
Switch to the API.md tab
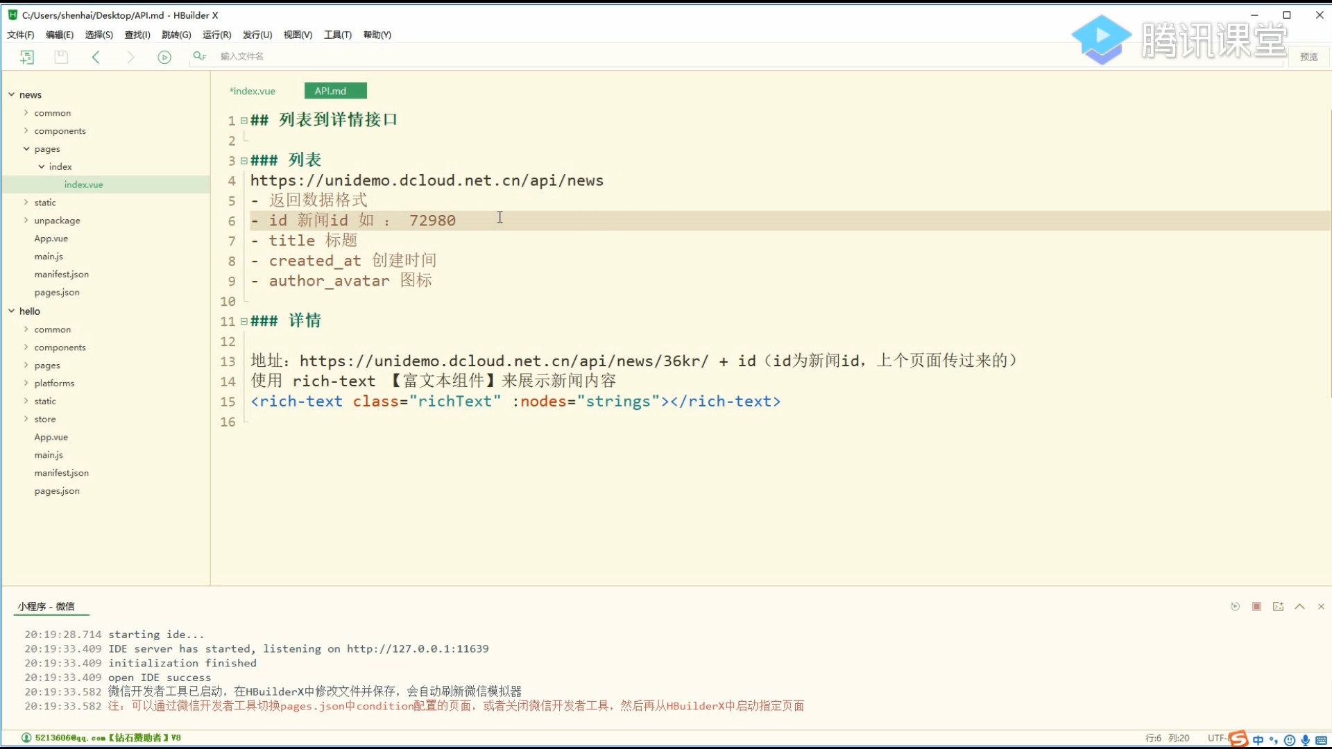[x=335, y=90]
